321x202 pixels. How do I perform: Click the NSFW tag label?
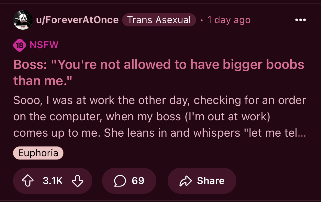click(44, 45)
